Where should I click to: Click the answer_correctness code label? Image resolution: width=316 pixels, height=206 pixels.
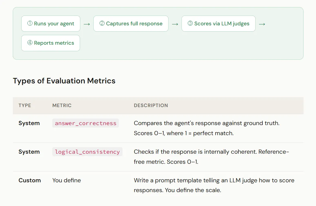[86, 123]
